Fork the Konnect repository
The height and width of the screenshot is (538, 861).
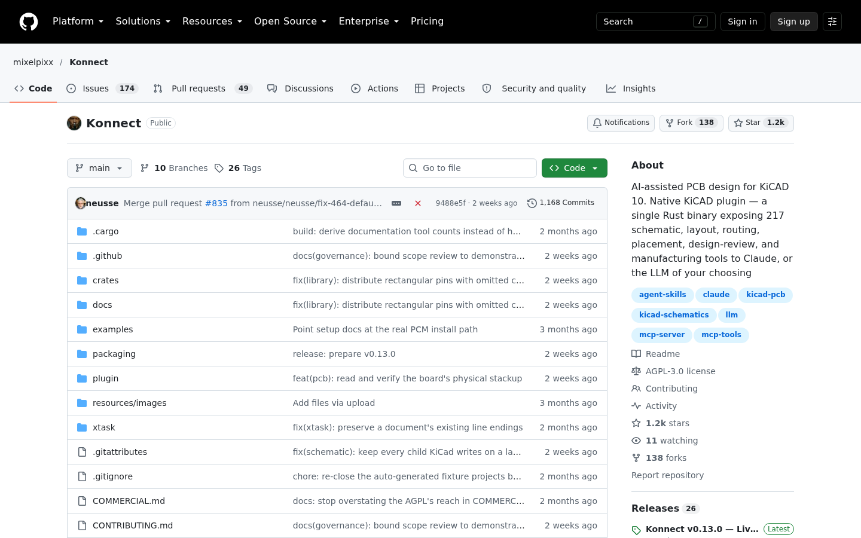tap(691, 123)
